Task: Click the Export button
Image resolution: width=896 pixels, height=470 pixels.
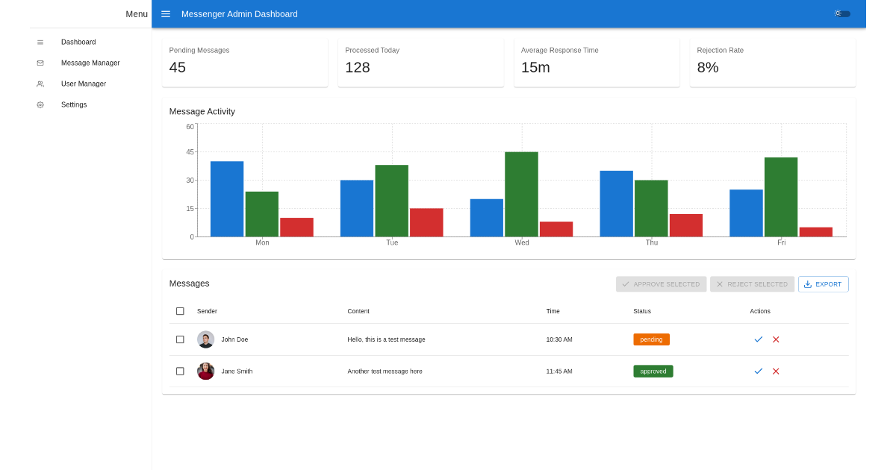Action: (x=823, y=284)
